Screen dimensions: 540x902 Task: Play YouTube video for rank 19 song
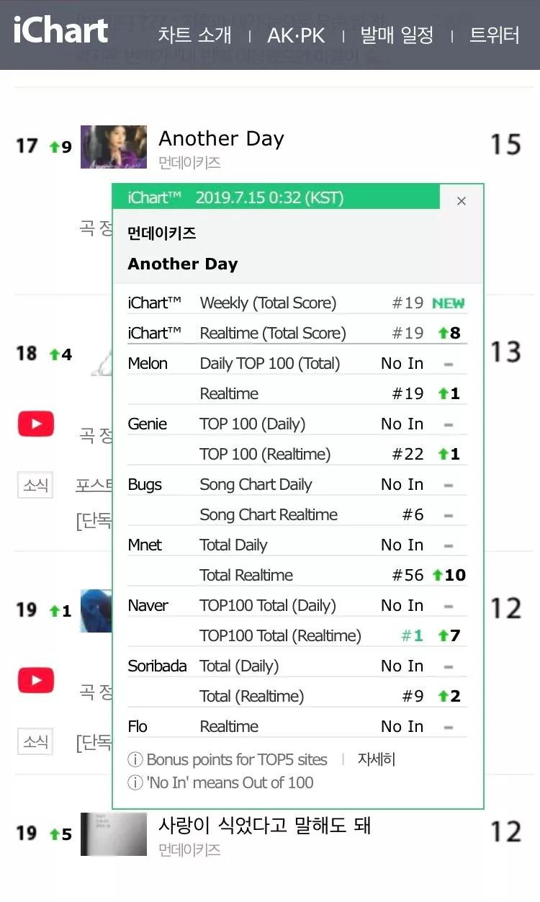coord(35,679)
